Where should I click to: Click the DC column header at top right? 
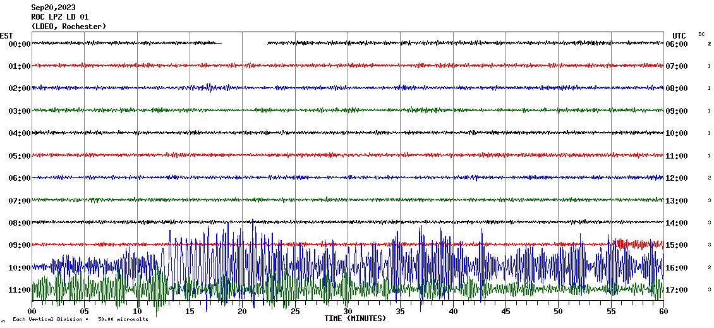pyautogui.click(x=701, y=34)
